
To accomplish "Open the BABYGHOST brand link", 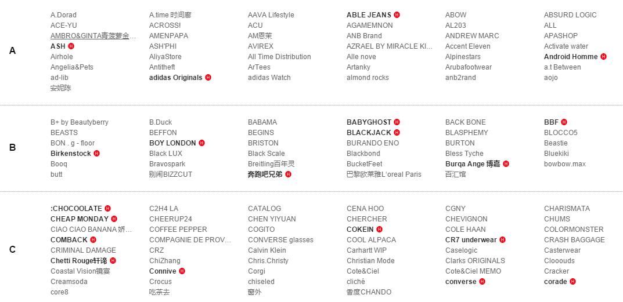I will 369,122.
